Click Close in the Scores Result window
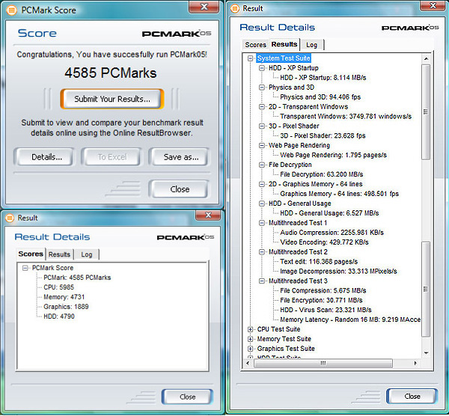Viewport: 449px width, 416px height. point(188,397)
